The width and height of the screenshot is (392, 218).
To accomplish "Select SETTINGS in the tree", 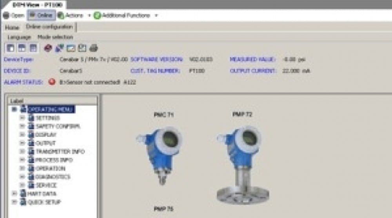I will [48, 118].
